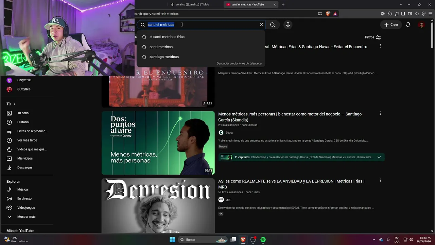
Task: Open the Brave Wallet icon
Action: [x=410, y=14]
